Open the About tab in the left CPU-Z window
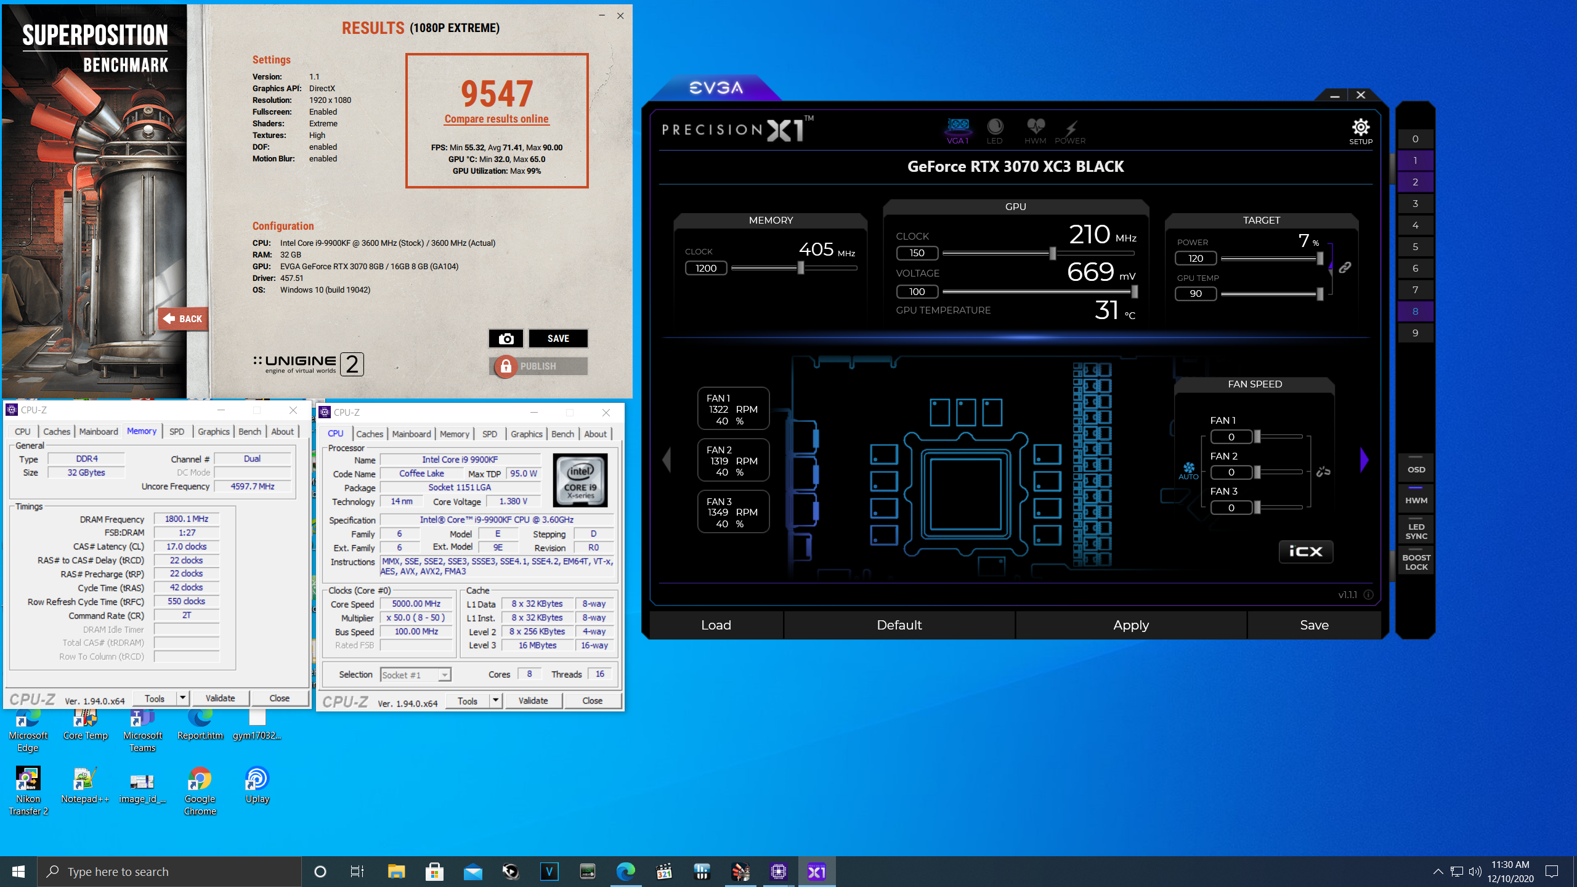Screen dimensions: 1577x887 pos(283,431)
